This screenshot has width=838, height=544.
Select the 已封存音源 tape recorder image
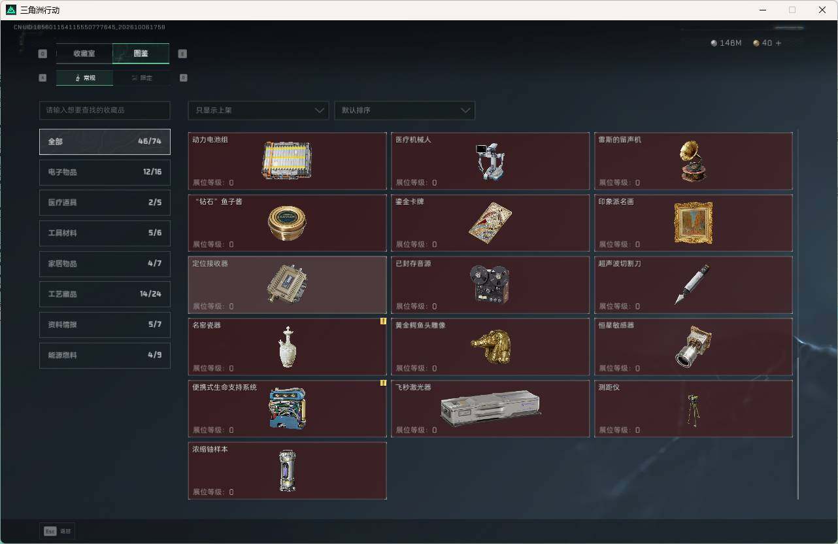click(x=490, y=284)
